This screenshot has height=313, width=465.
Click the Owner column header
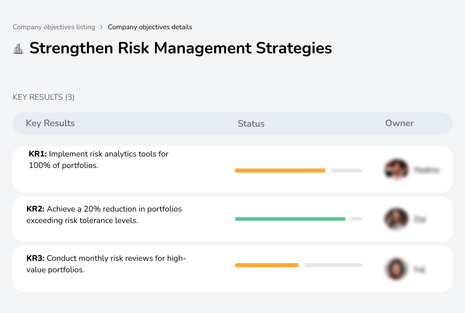(x=399, y=123)
